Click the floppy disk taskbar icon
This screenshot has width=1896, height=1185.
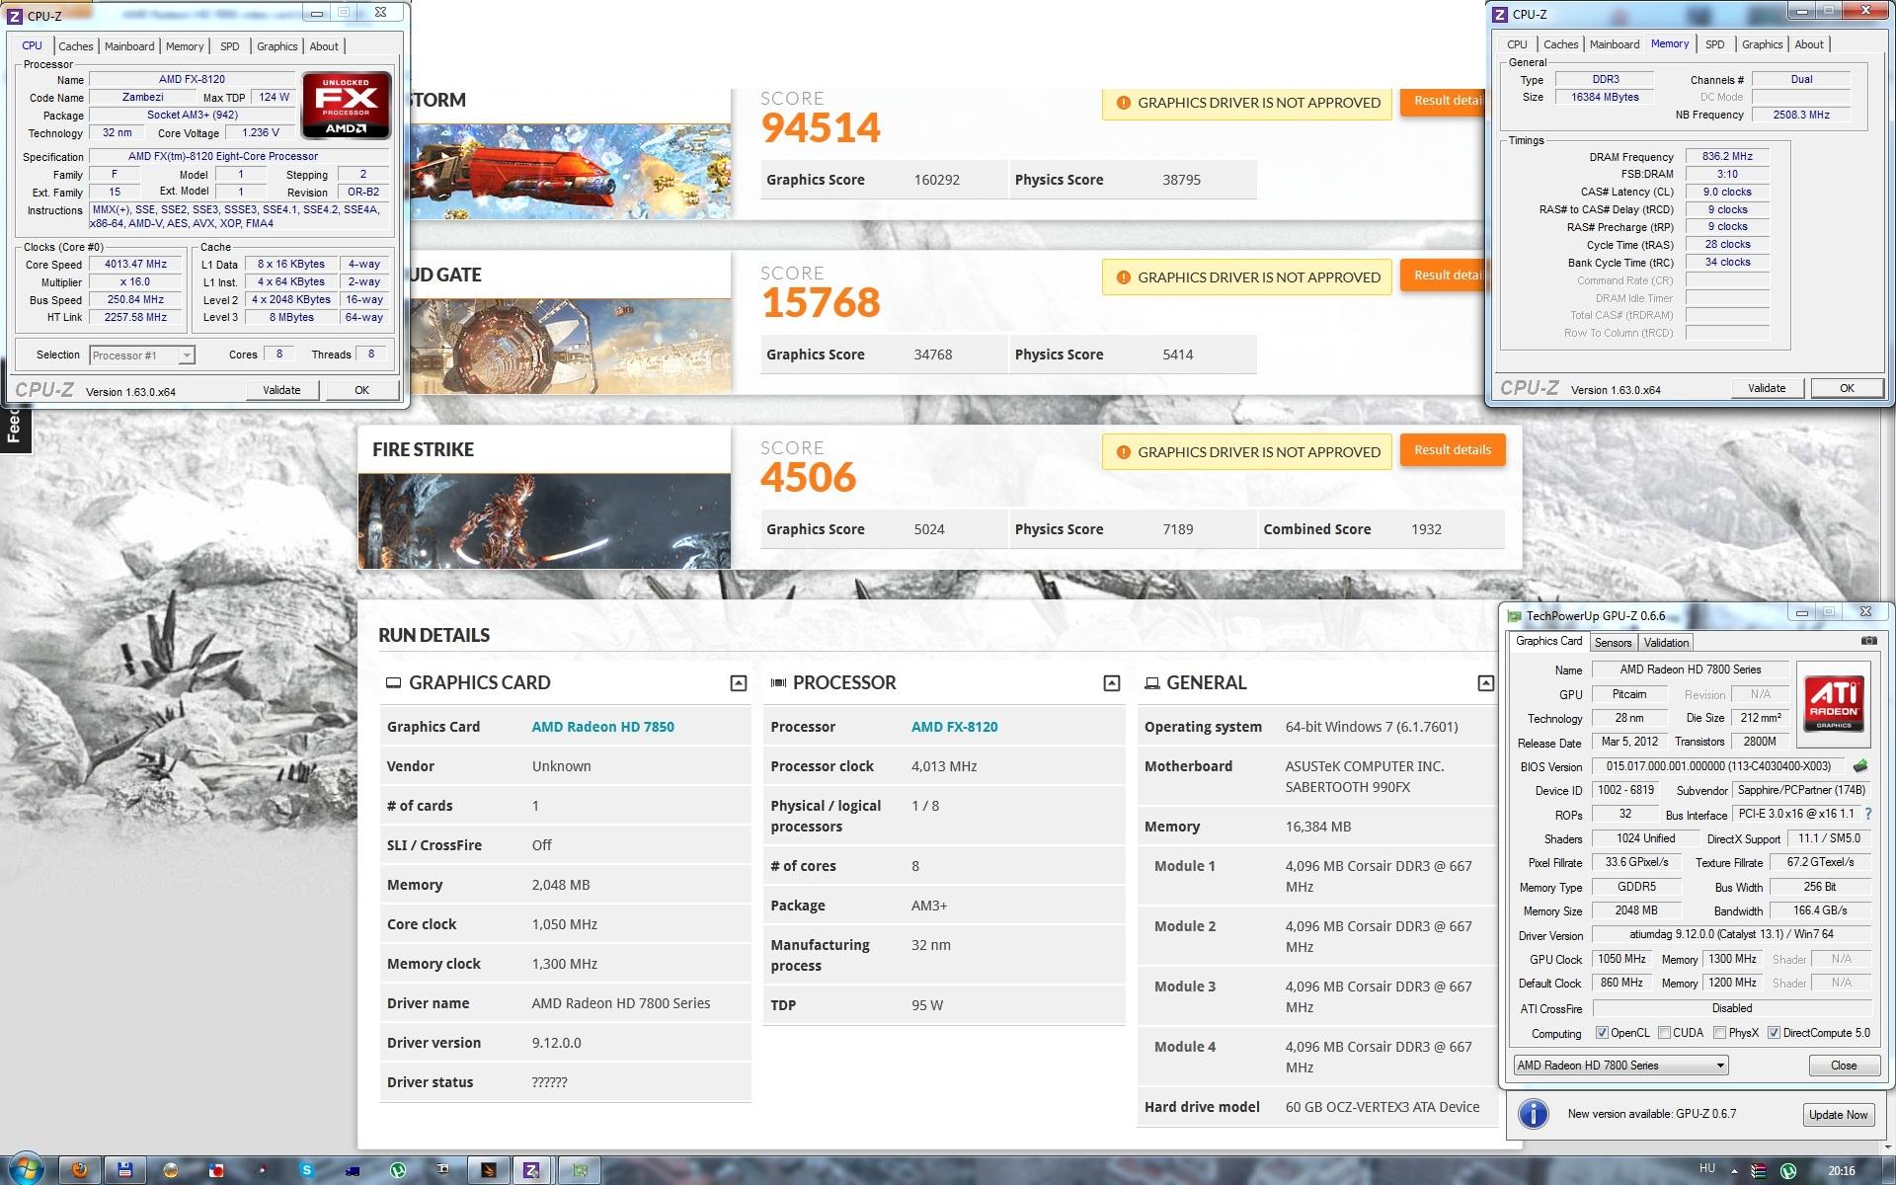click(x=125, y=1170)
